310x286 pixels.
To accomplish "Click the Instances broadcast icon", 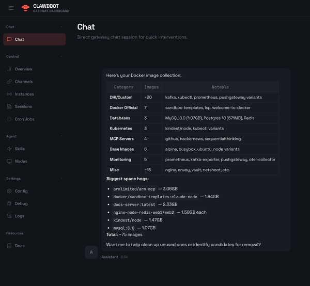I will pos(9,94).
